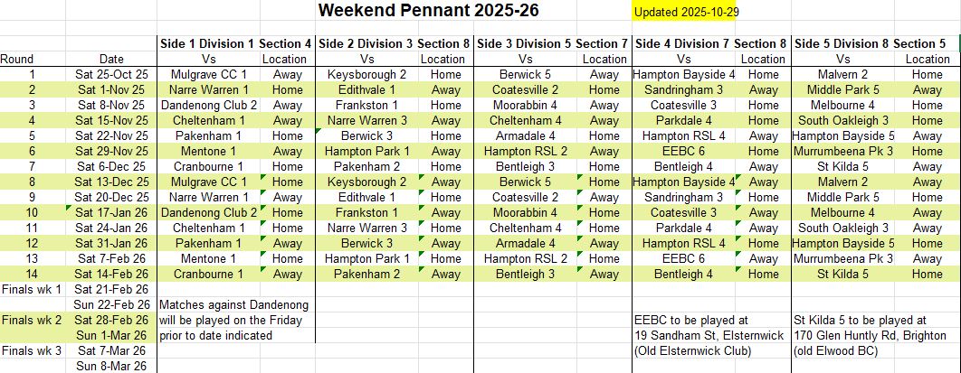Select the "Side 1 Division 1" header cell
The width and height of the screenshot is (961, 373).
tap(206, 43)
